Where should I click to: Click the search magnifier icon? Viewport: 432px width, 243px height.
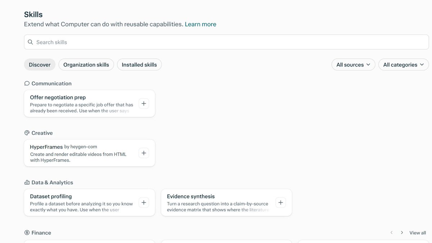coord(30,42)
